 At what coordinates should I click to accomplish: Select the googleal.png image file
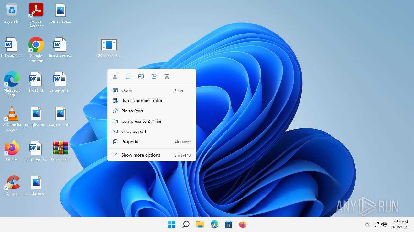coord(36,117)
